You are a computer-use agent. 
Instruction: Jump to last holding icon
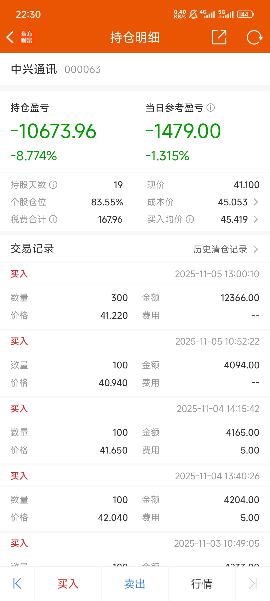coord(253,584)
